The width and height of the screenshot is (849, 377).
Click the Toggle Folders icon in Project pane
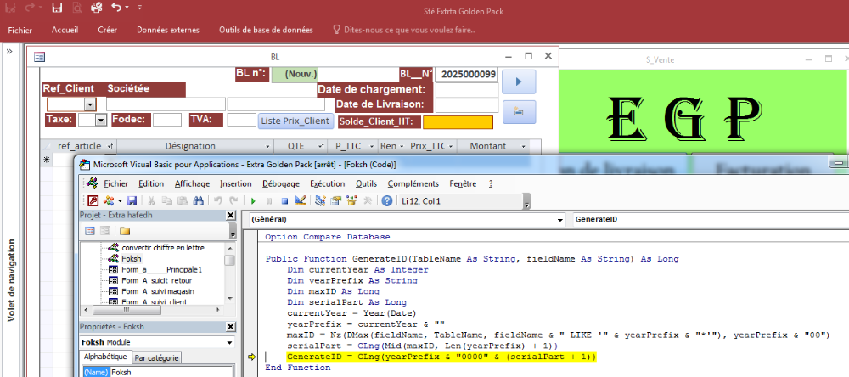125,230
